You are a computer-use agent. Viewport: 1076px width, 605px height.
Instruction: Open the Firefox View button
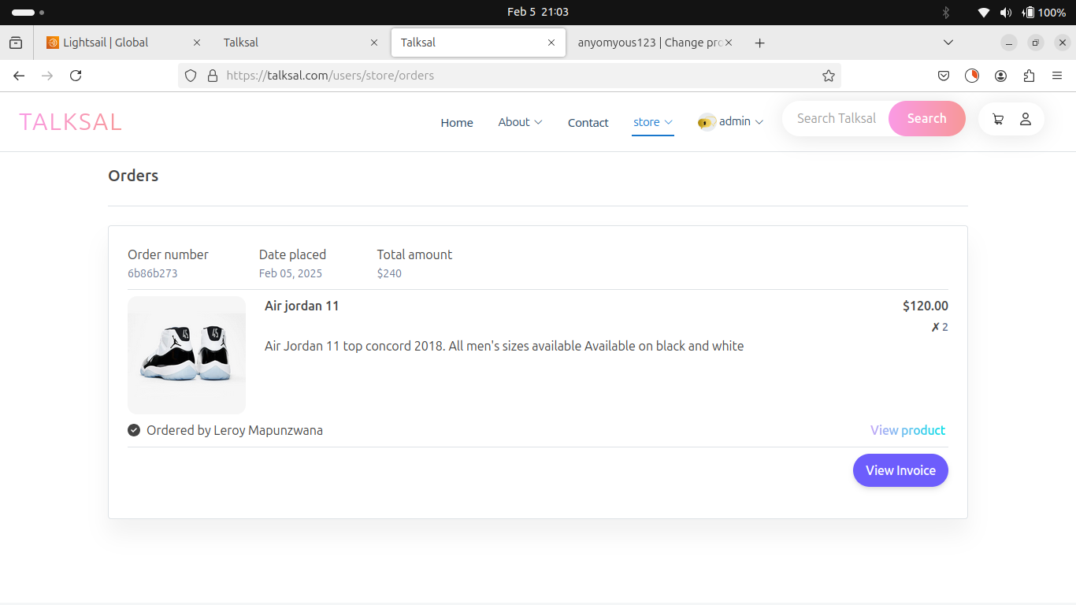point(16,43)
